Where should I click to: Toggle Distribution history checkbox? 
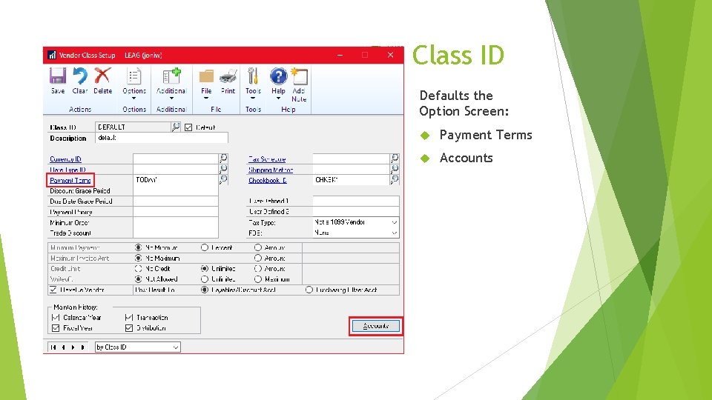point(129,328)
